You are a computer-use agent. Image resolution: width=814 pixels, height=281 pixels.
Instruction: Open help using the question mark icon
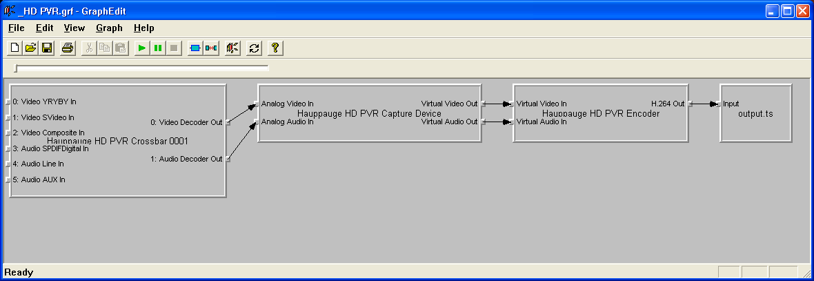pyautogui.click(x=275, y=48)
